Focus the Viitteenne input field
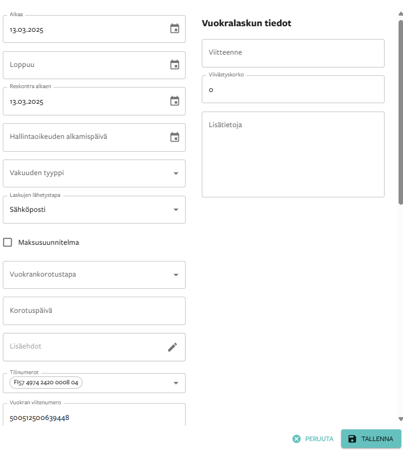 [293, 53]
